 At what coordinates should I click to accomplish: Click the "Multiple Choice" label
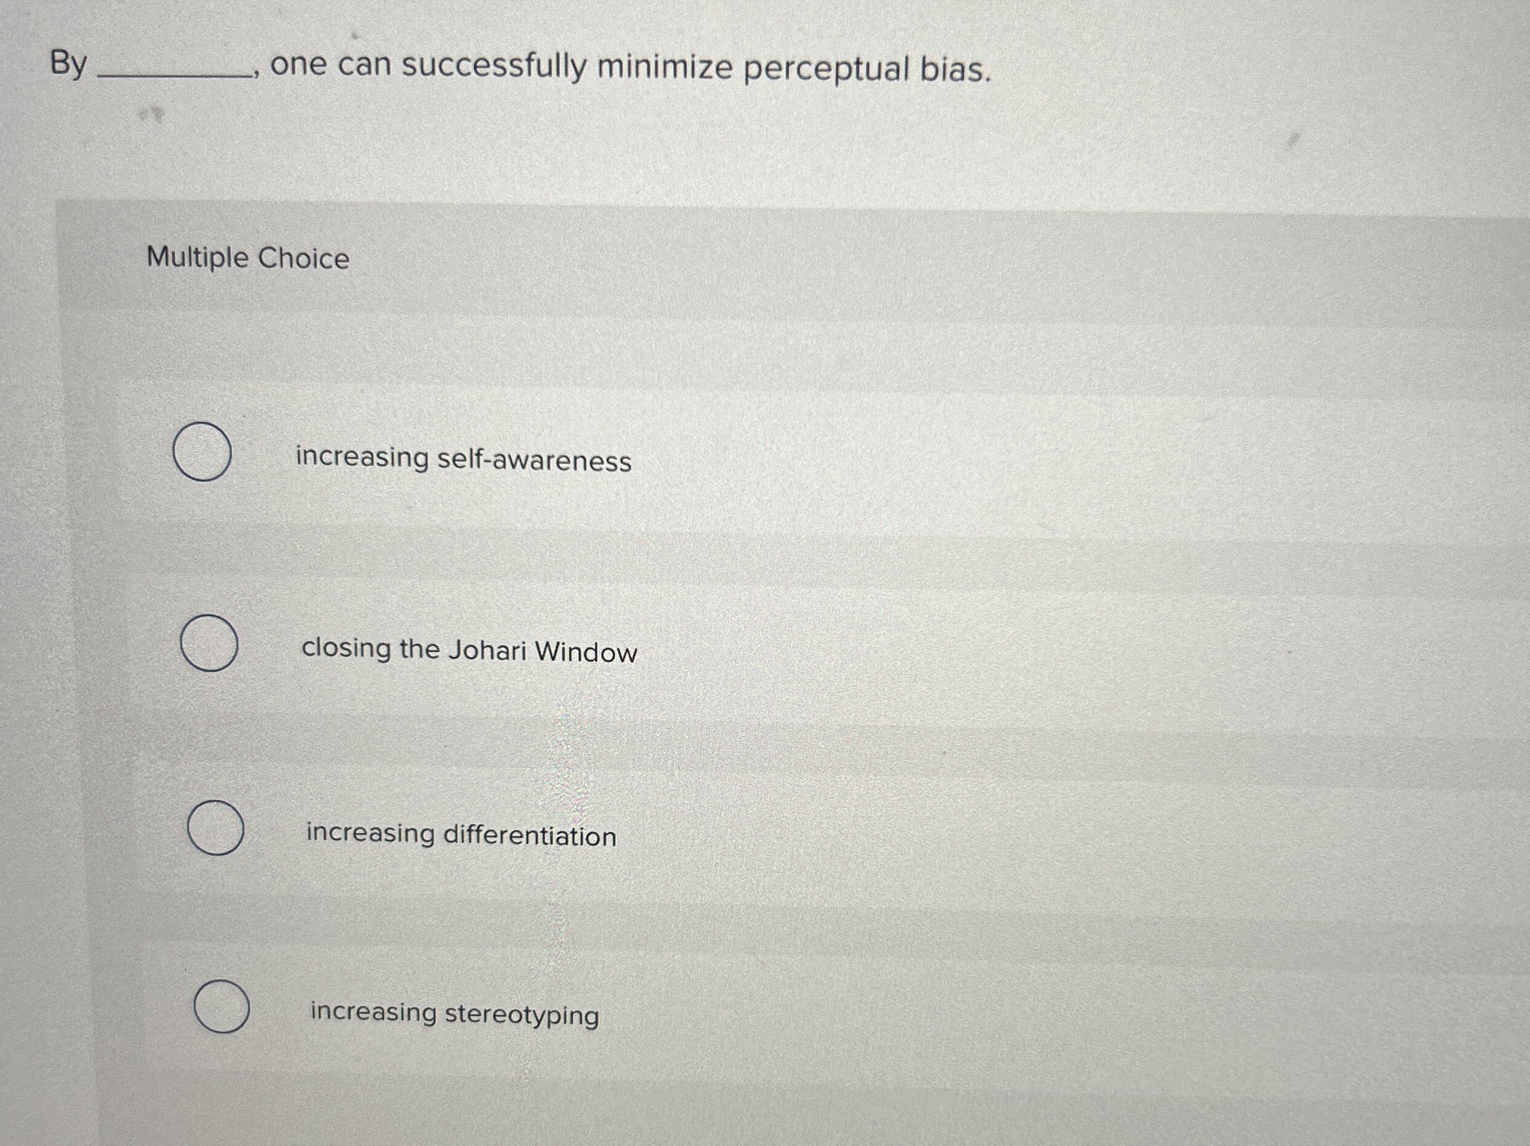pos(246,258)
